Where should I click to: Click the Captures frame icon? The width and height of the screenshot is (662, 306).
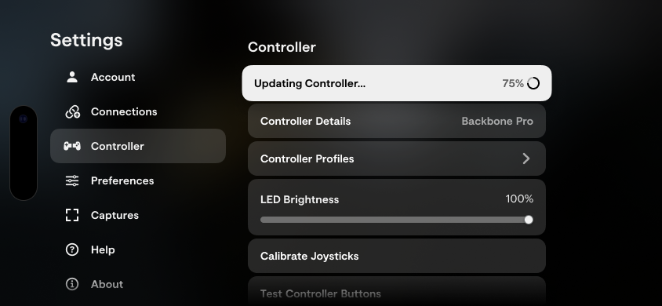tap(72, 215)
